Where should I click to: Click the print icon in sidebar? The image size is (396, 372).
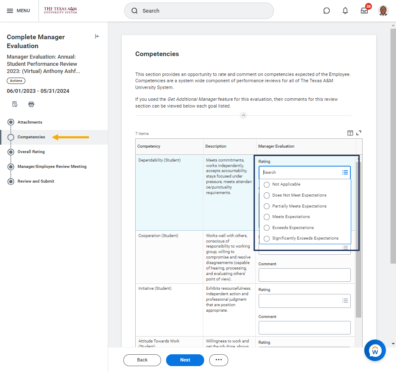pyautogui.click(x=31, y=104)
